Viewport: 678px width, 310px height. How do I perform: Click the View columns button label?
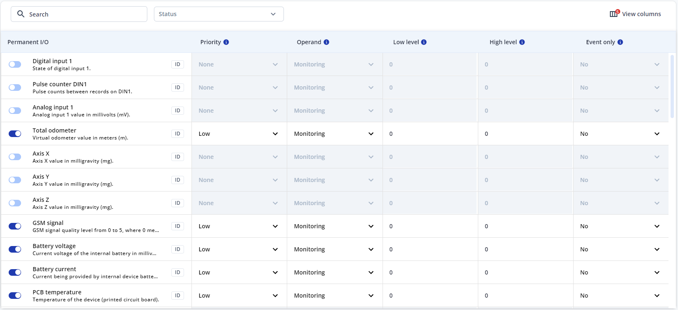[x=641, y=14]
